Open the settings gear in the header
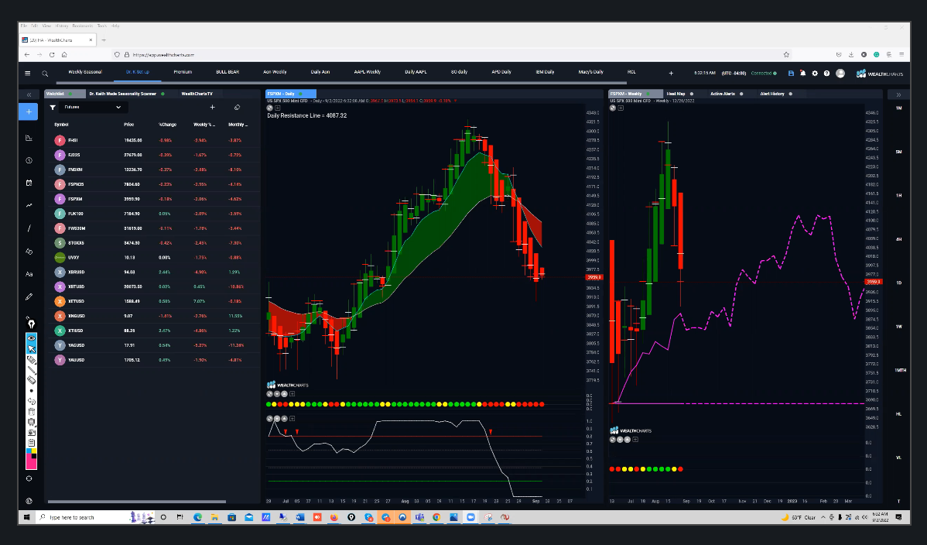This screenshot has width=927, height=545. coord(815,74)
